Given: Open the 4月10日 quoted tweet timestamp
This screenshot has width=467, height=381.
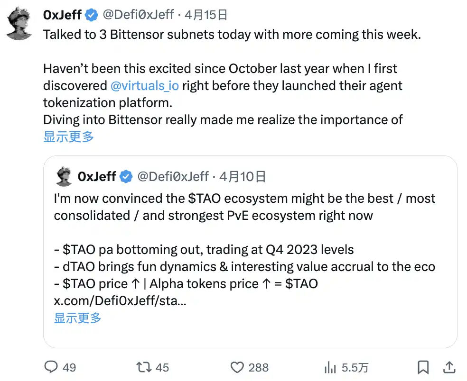Looking at the screenshot, I should click(243, 177).
